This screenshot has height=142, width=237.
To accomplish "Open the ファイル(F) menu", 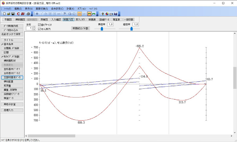I will pos(7,9).
